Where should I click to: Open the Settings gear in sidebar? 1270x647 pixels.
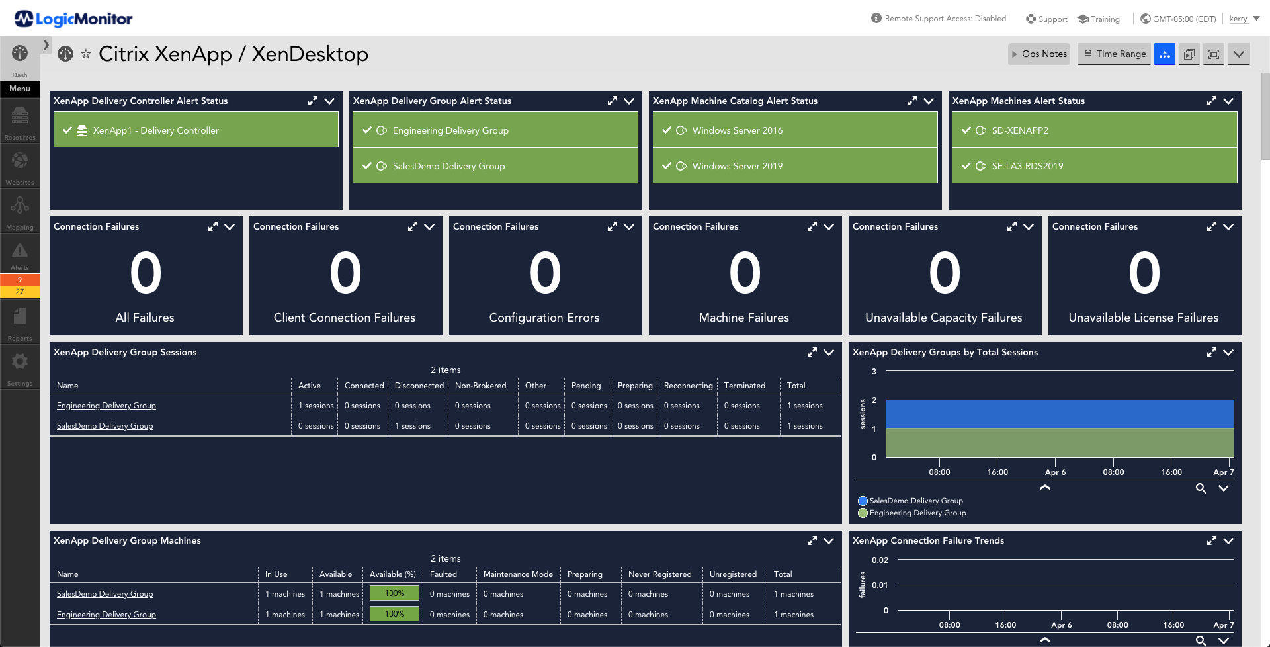[20, 367]
